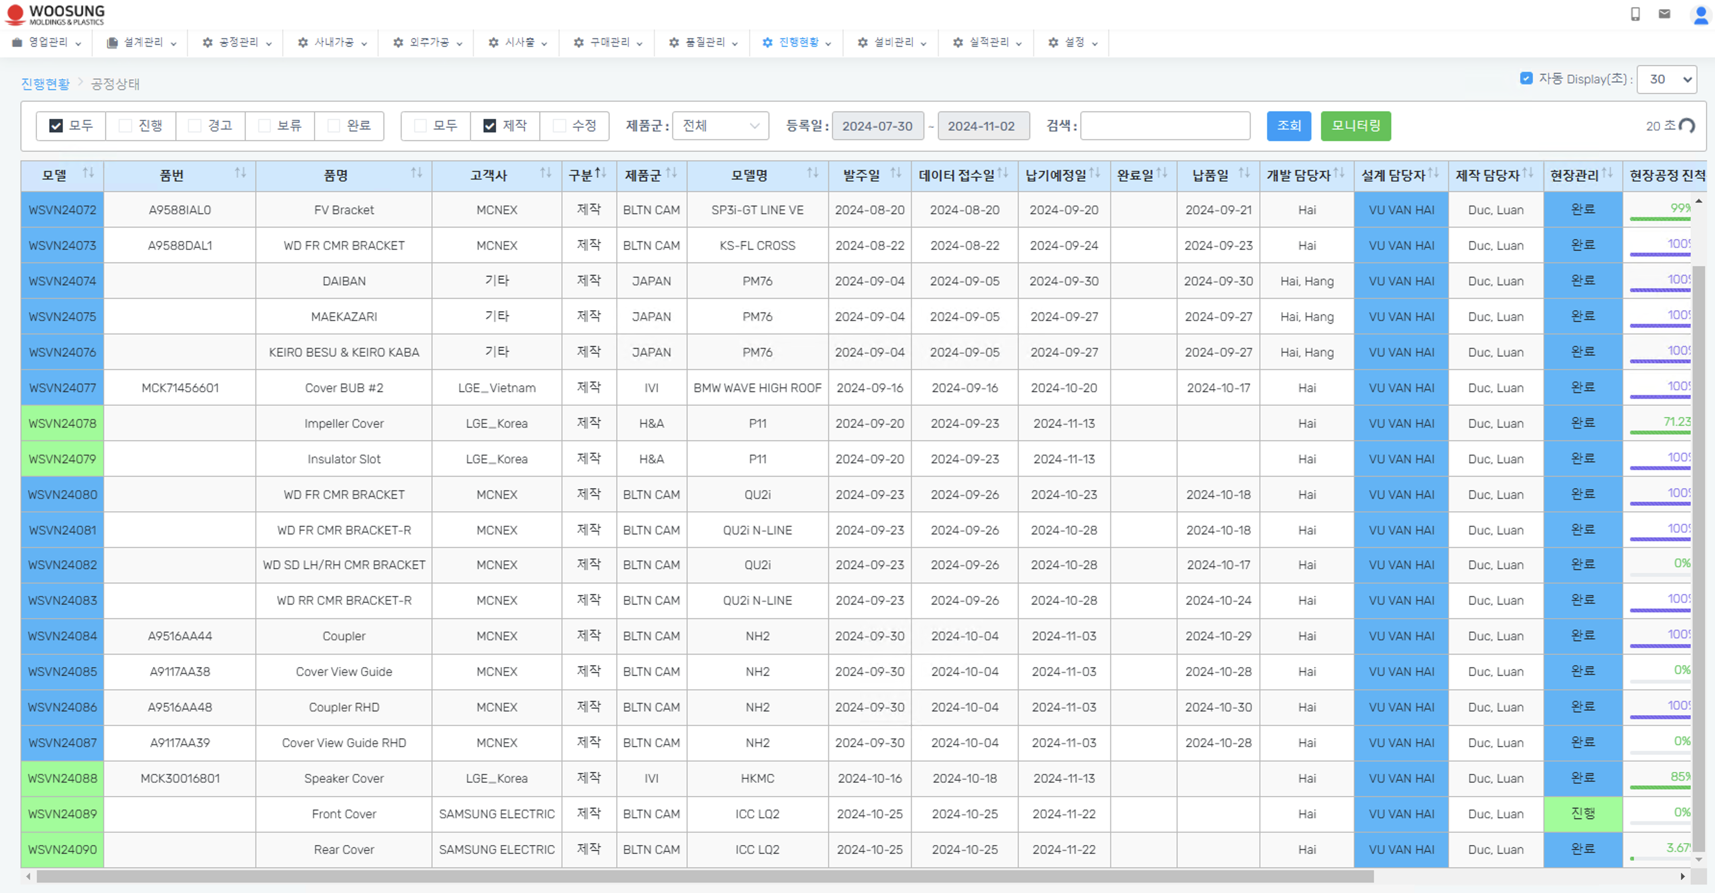This screenshot has width=1715, height=893.
Task: Click the mobile device icon in header
Action: pos(1635,14)
